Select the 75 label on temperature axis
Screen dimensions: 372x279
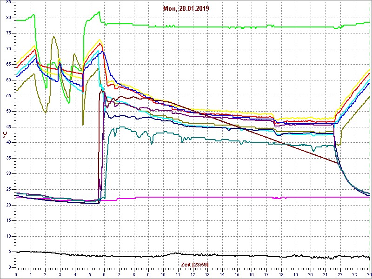pos(8,33)
